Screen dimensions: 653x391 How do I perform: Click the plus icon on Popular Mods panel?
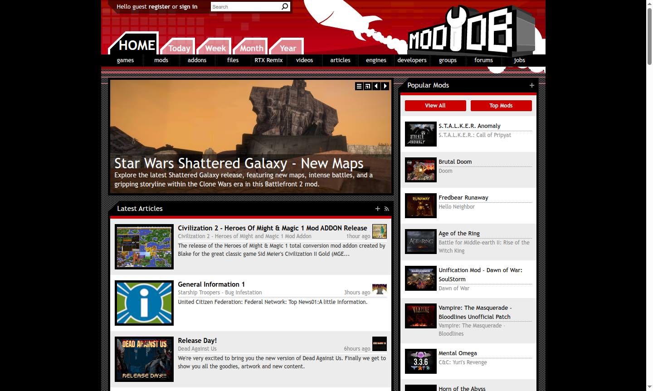pyautogui.click(x=531, y=85)
